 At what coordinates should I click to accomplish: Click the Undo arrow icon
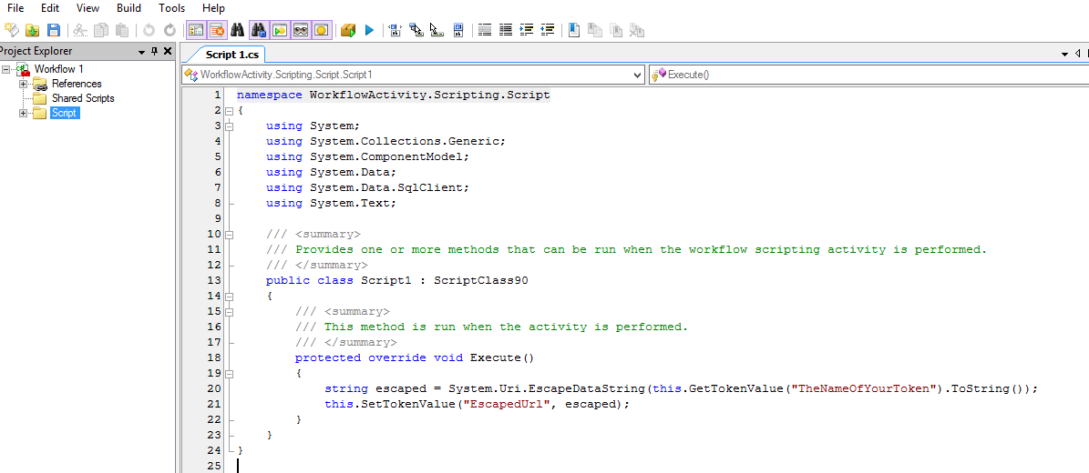(x=149, y=30)
